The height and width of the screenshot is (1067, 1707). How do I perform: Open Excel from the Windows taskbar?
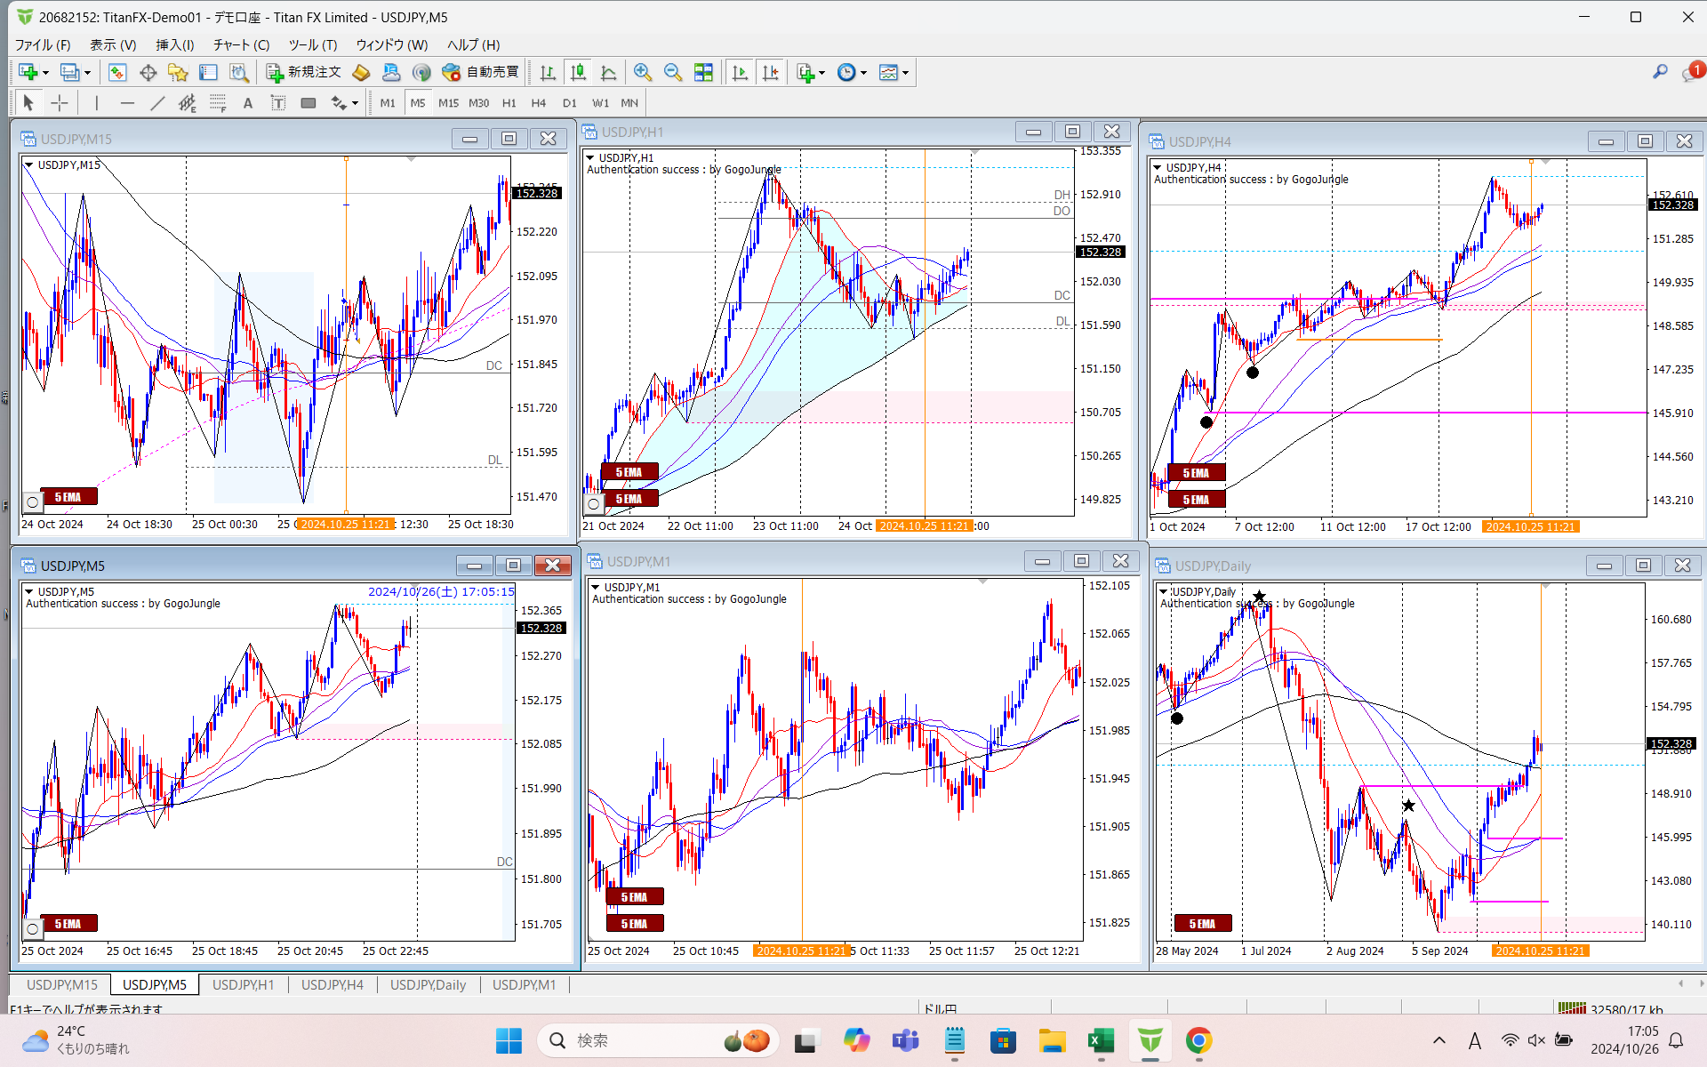tap(1101, 1040)
